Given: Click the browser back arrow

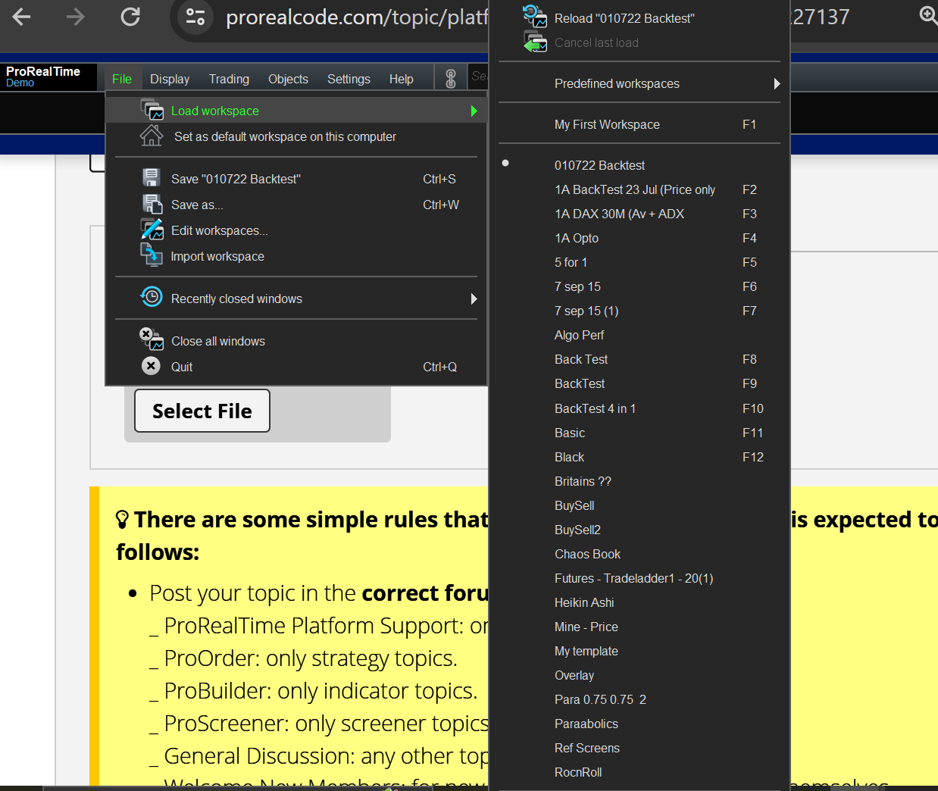Looking at the screenshot, I should 21,17.
